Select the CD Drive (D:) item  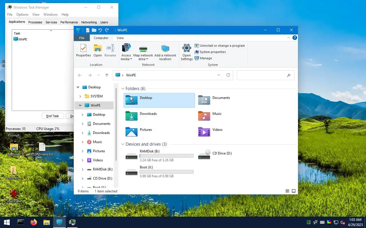point(232,156)
